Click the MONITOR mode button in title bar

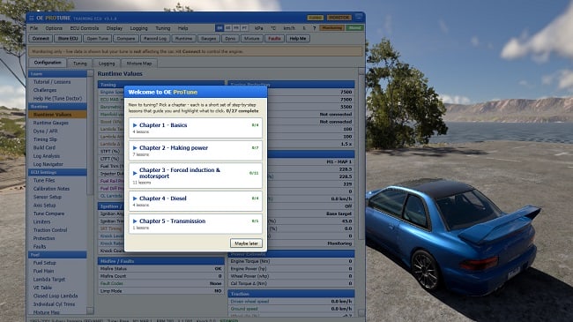339,18
